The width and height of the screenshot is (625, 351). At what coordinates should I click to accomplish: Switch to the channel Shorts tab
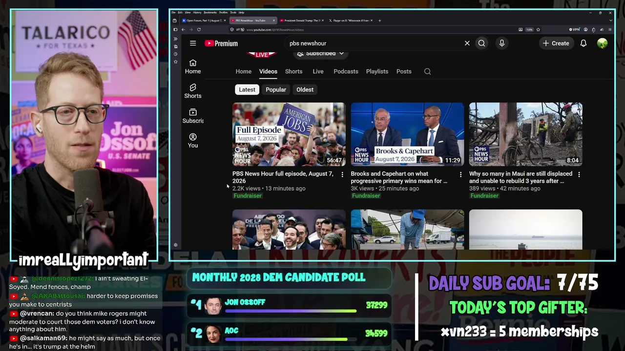[293, 72]
